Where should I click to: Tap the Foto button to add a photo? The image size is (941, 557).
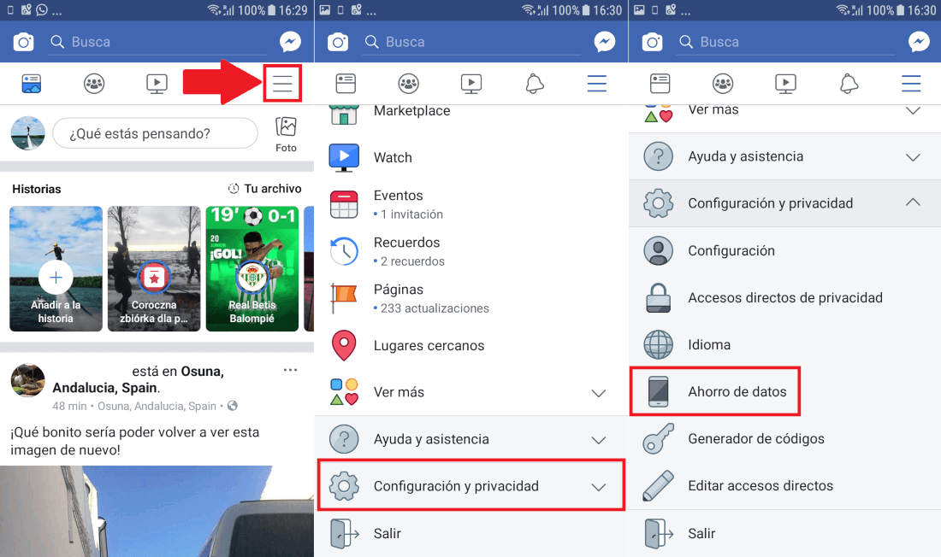click(x=286, y=134)
